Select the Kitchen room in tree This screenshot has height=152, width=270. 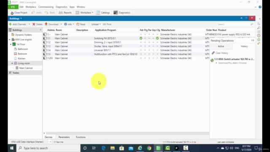(22, 59)
